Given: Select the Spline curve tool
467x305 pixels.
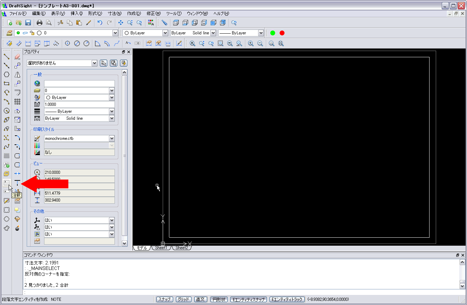Looking at the screenshot, I should pos(6,147).
